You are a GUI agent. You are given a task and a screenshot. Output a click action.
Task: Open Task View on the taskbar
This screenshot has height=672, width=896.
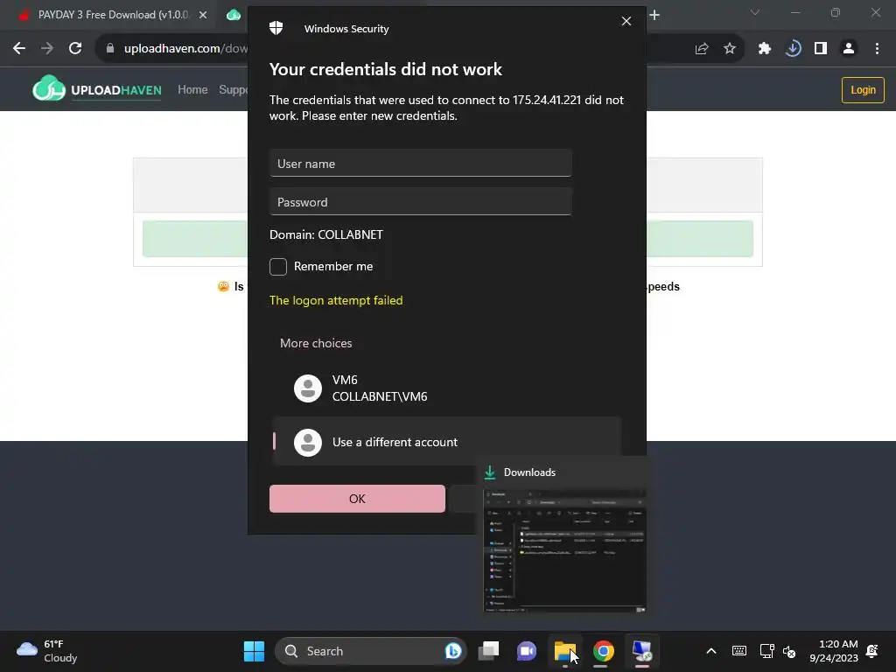488,651
